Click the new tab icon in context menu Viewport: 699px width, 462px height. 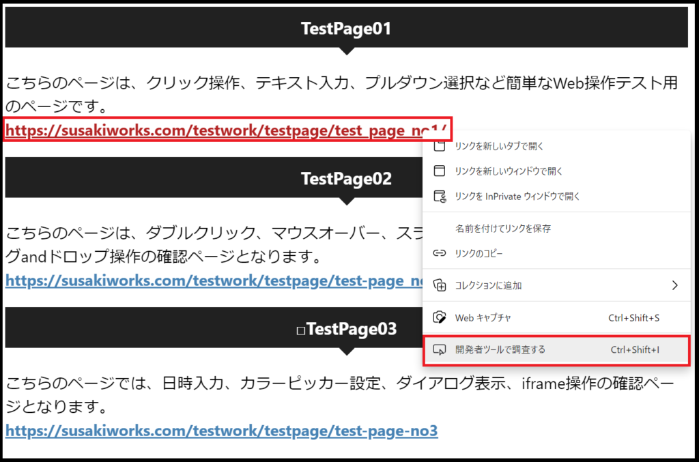pos(440,146)
